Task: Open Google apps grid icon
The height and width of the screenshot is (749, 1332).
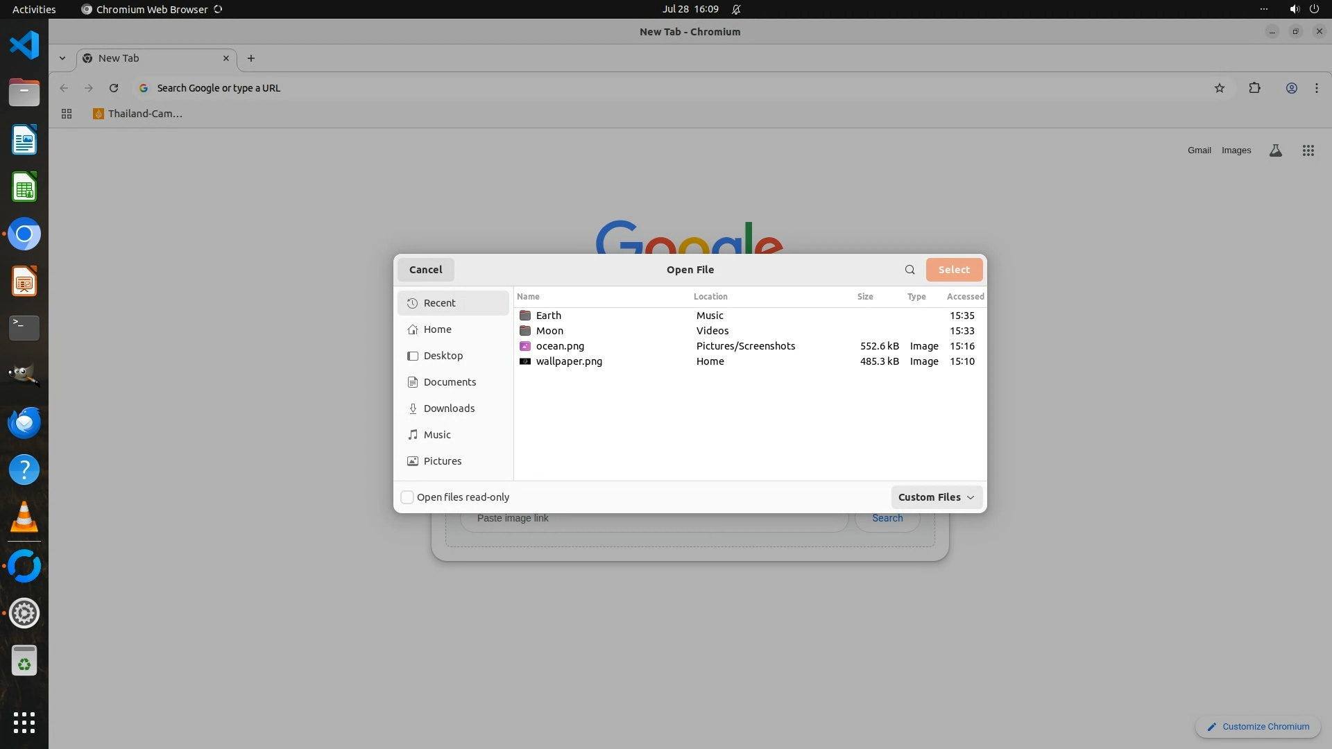Action: point(1308,150)
